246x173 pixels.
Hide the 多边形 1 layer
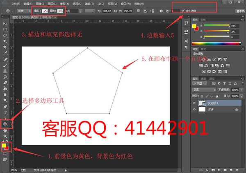click(194, 103)
